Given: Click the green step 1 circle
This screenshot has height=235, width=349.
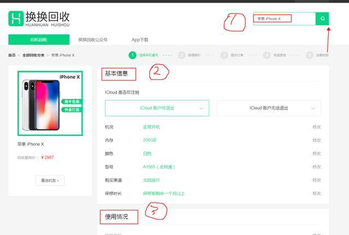Looking at the screenshot, I should click(133, 55).
